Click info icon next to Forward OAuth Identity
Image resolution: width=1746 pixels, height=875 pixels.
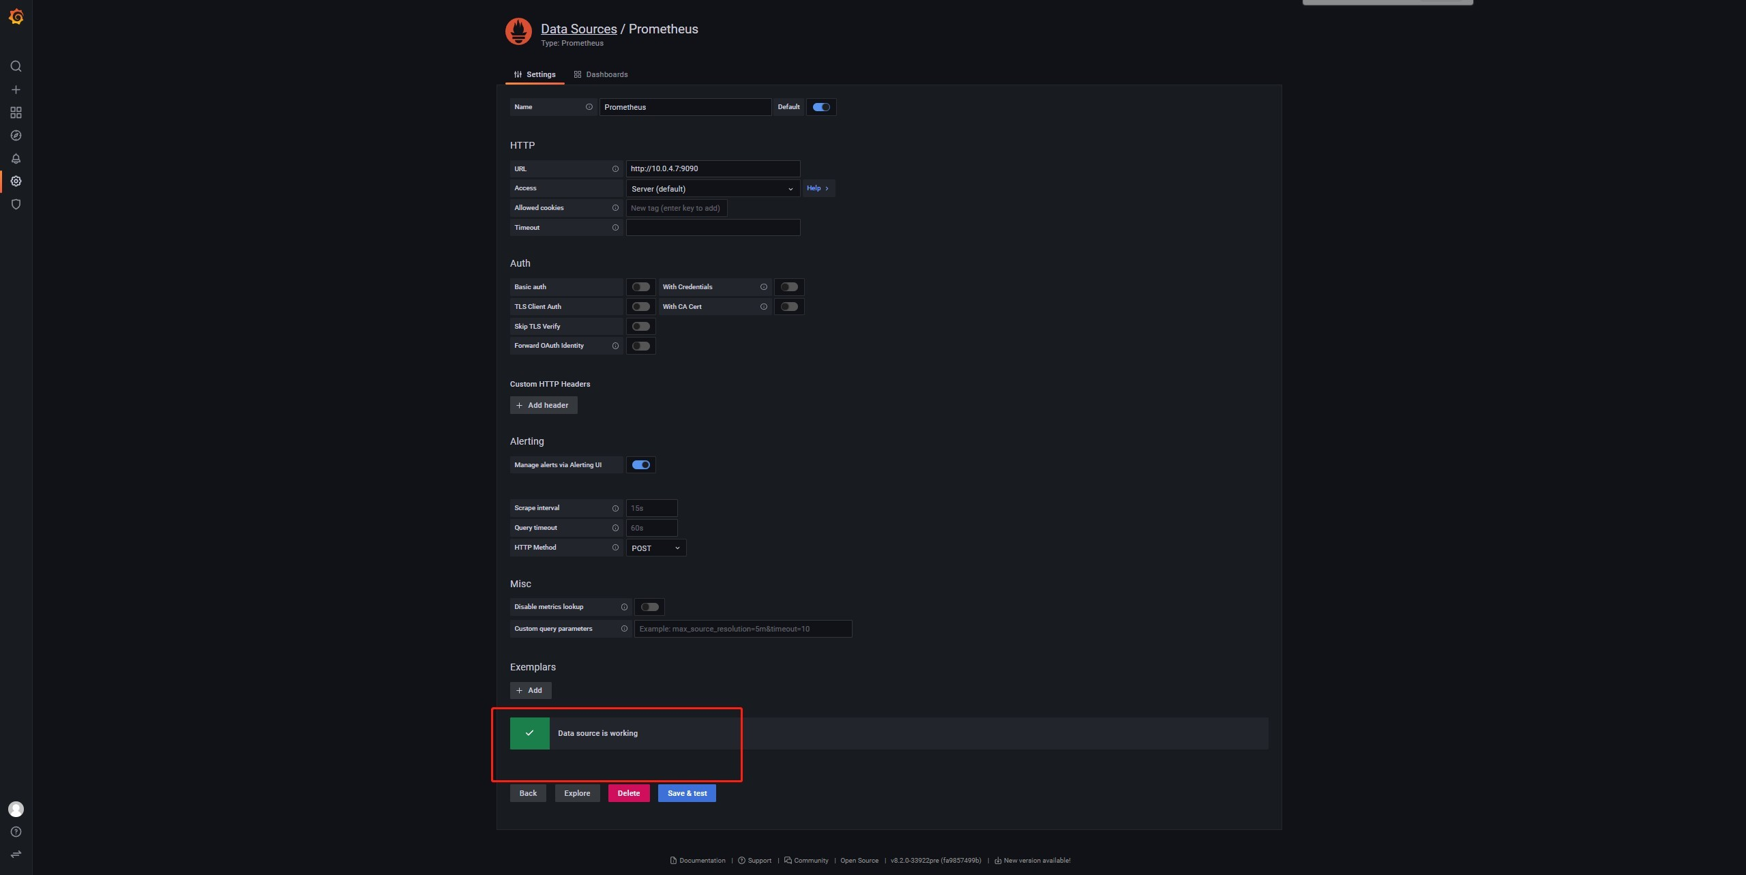[615, 346]
